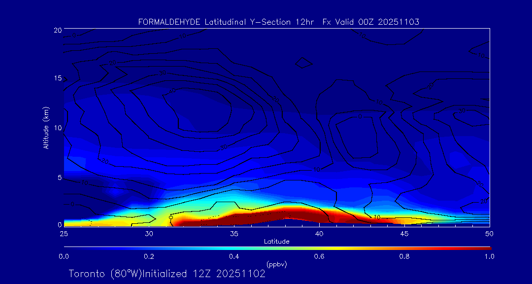Click latitude tick label 30
This screenshot has height=284, width=532.
(x=149, y=233)
